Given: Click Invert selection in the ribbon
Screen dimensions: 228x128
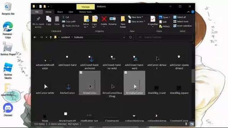Looking at the screenshot, I should point(182,26).
